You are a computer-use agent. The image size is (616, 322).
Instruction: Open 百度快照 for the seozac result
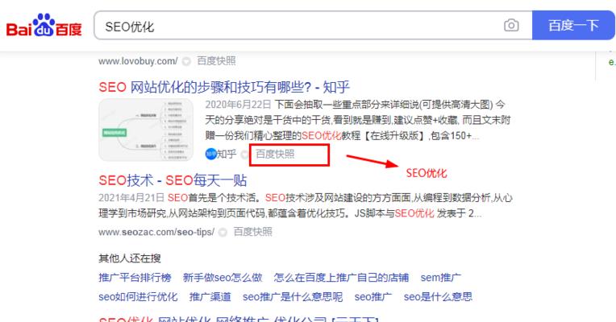252,232
